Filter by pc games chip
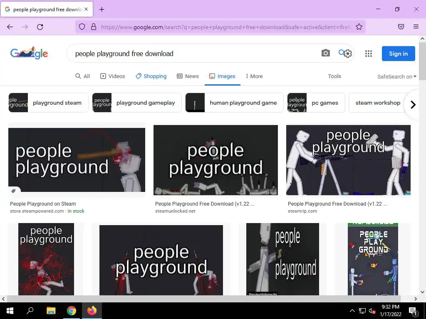The image size is (426, 319). (x=316, y=103)
